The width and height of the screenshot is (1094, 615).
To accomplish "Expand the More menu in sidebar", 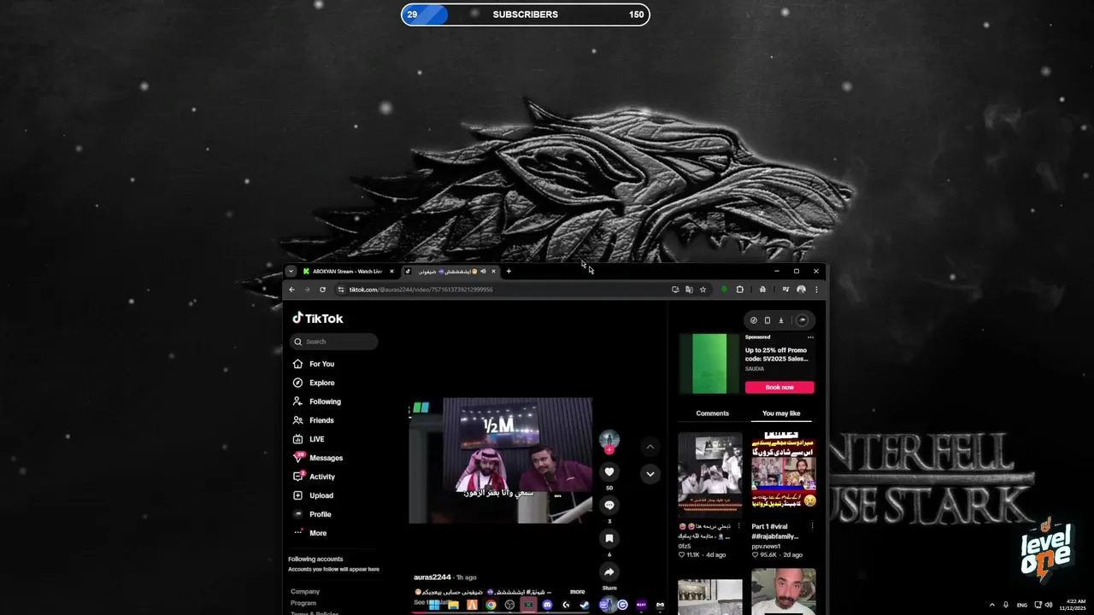I will point(310,533).
